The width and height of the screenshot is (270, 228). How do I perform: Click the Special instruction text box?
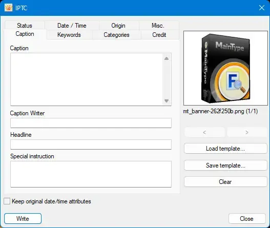[x=91, y=174]
